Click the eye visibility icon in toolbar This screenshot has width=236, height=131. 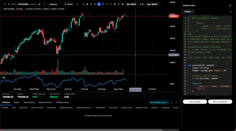[115, 4]
